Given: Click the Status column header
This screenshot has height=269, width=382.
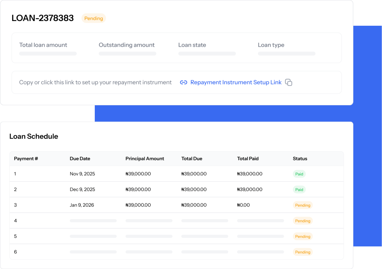Looking at the screenshot, I should (300, 158).
